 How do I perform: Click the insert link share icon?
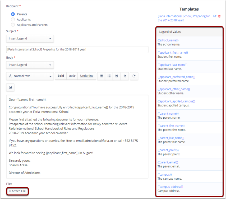[x=134, y=76]
